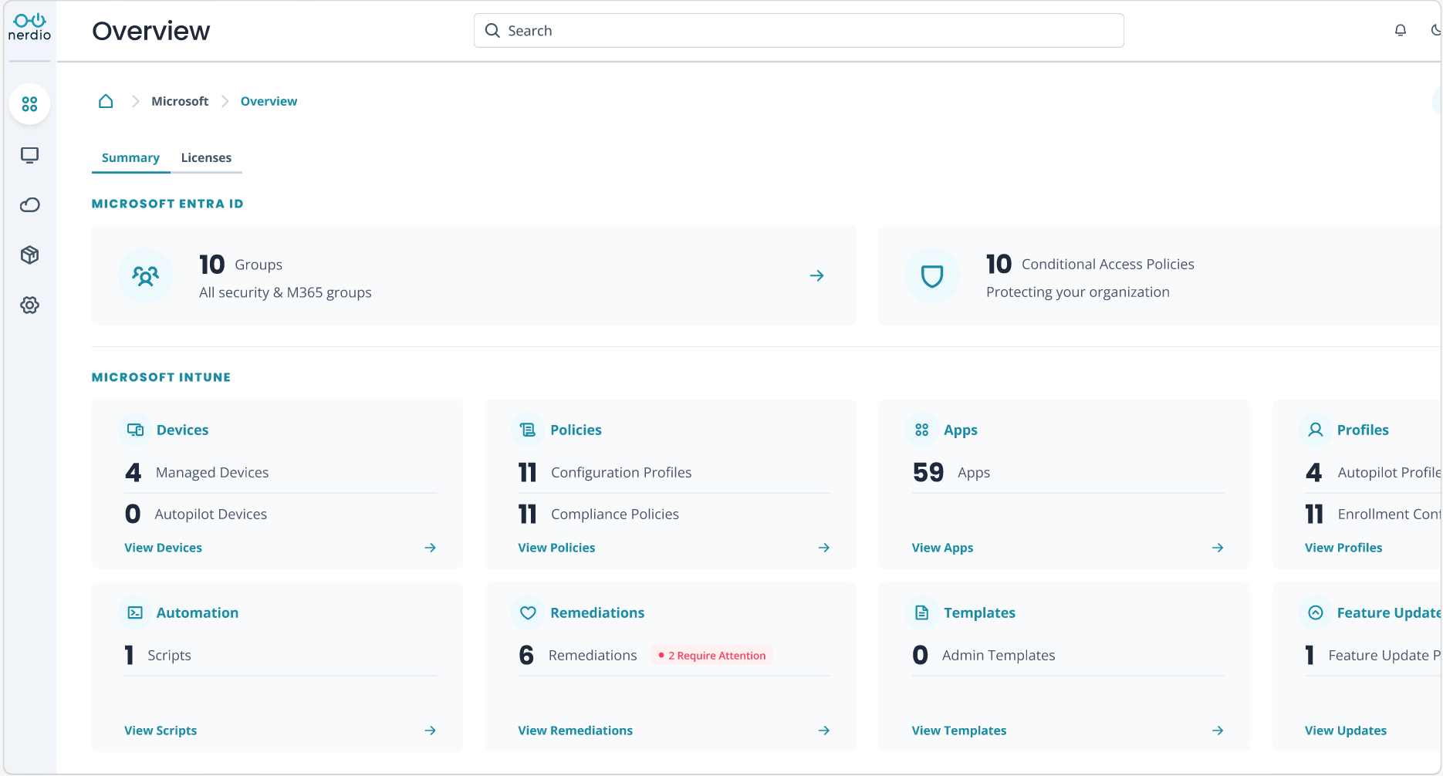Focus the Search input field

click(799, 31)
